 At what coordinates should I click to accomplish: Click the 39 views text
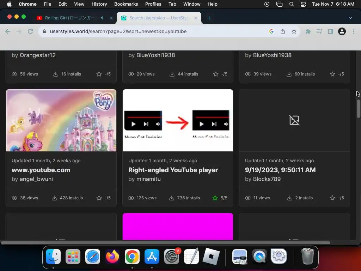(x=262, y=74)
